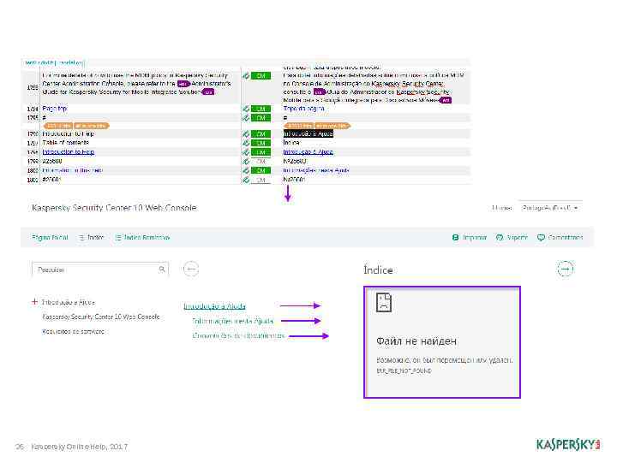The image size is (617, 462).
Task: Click 'Kaspersky Security Center 10 Web Console' page title
Action: coord(114,208)
